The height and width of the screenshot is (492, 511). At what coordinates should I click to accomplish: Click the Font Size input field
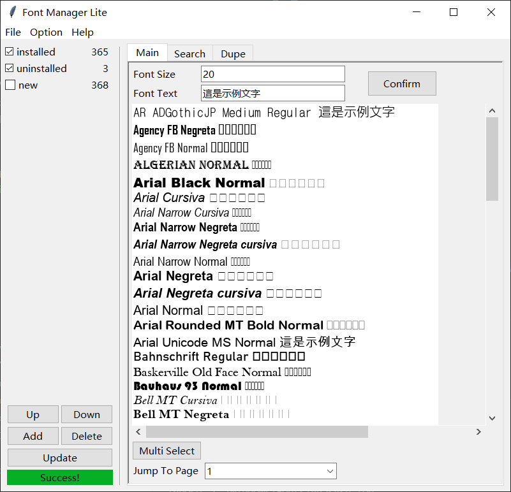(x=273, y=74)
